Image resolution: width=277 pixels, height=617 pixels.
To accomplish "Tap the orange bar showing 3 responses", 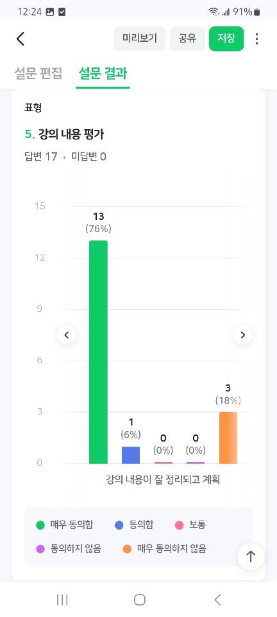I will click(228, 438).
